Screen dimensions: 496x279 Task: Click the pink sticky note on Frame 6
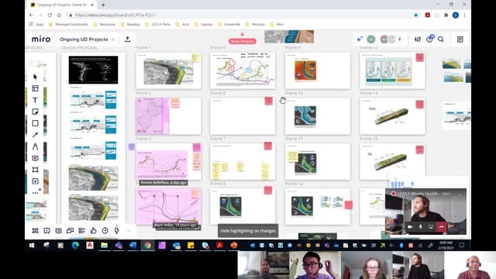click(269, 102)
